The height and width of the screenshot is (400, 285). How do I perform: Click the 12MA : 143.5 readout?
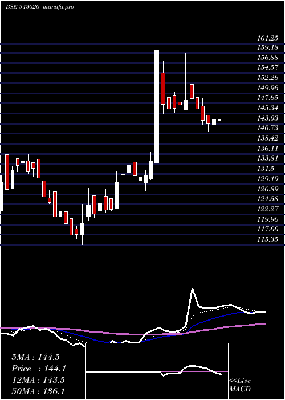pos(38,380)
